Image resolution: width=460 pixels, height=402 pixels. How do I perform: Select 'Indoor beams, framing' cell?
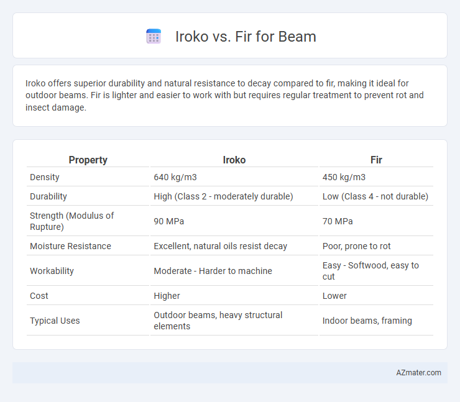click(x=367, y=321)
